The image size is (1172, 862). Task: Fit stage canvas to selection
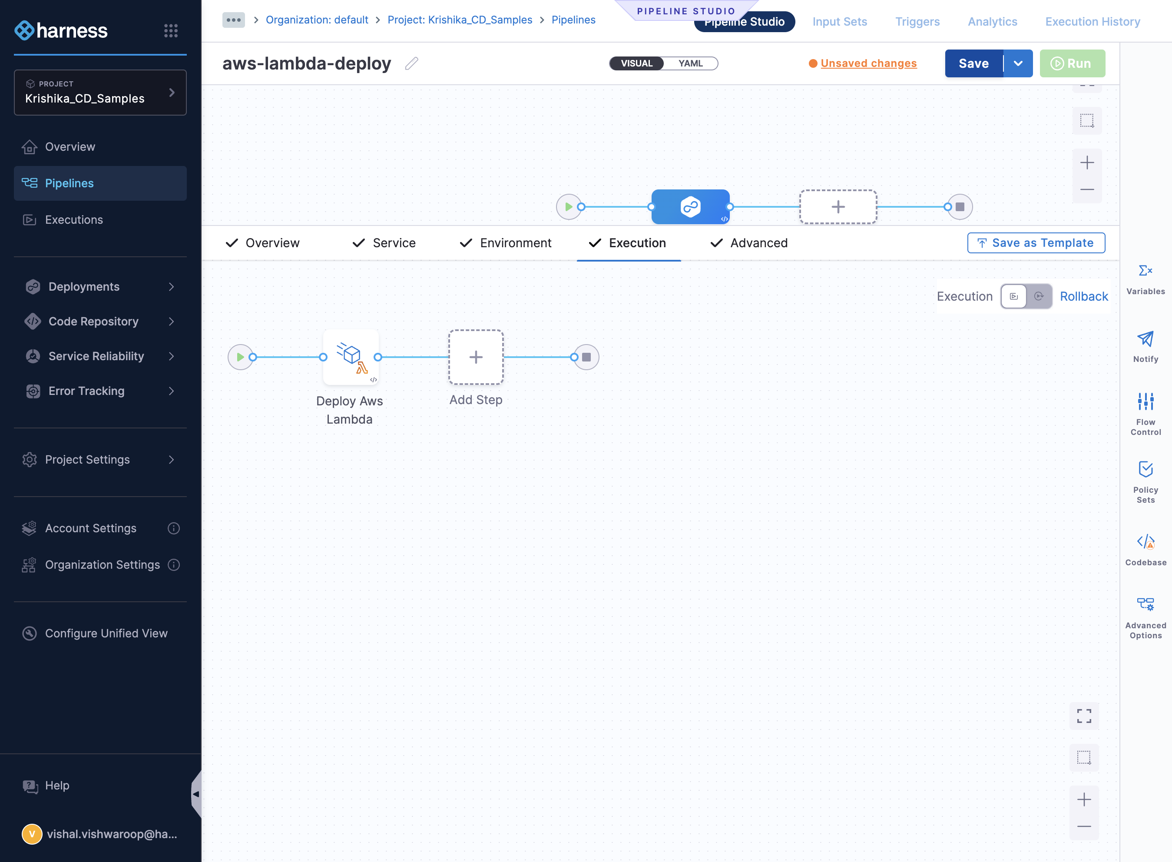tap(1087, 120)
